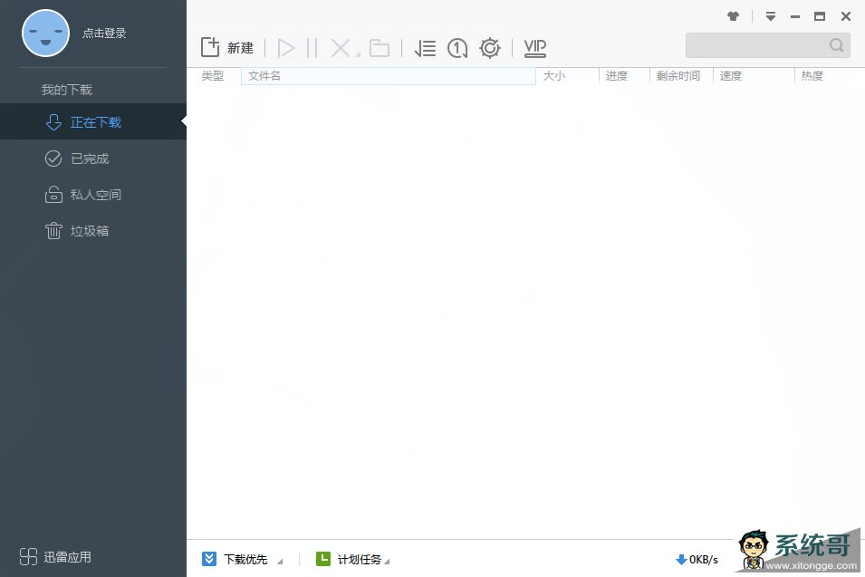Click the delete task X icon
Screen dimensions: 865x577
[341, 48]
